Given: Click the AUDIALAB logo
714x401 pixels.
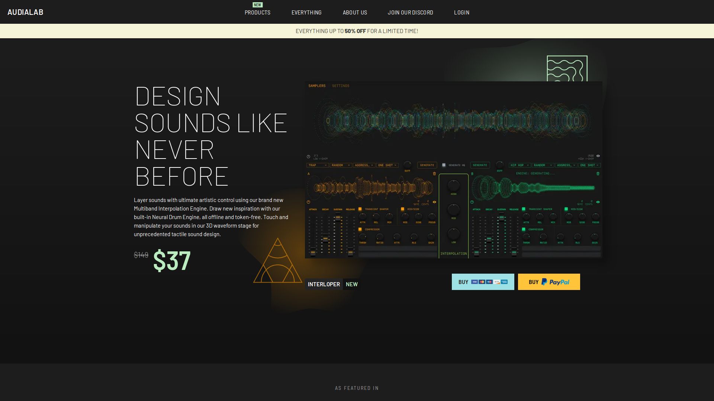Looking at the screenshot, I should click(25, 12).
